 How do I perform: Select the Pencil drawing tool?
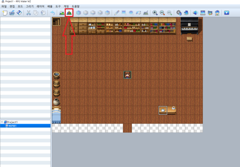point(117,13)
